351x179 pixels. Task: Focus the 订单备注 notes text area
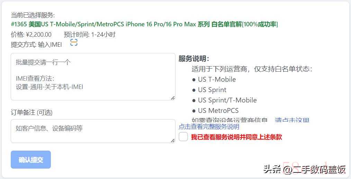[x=93, y=131]
